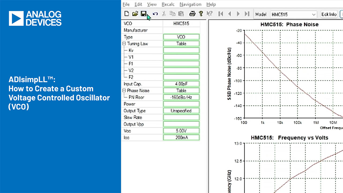The height and width of the screenshot is (193, 343).
Task: Click the Output Type field Unspecified
Action: [x=181, y=111]
